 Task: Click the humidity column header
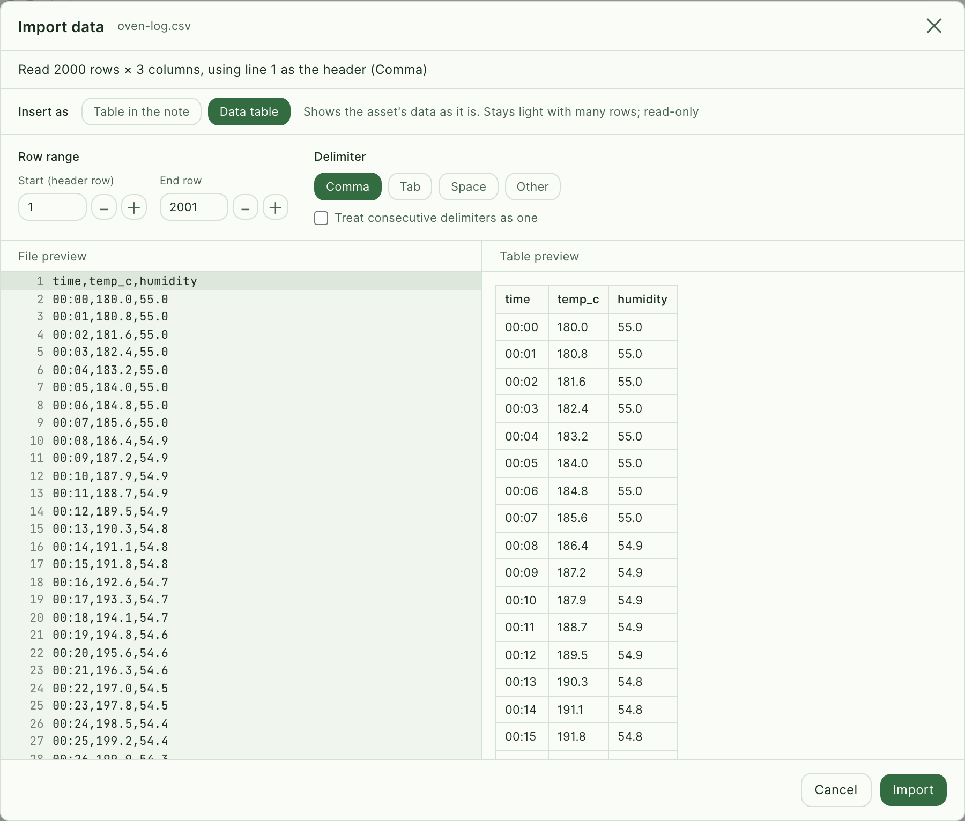pos(643,300)
